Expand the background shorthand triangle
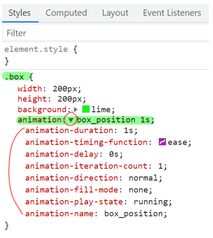Image resolution: width=213 pixels, height=238 pixels. tap(76, 109)
